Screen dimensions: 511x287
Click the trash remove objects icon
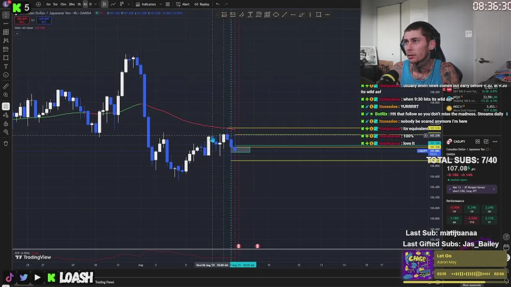6,143
